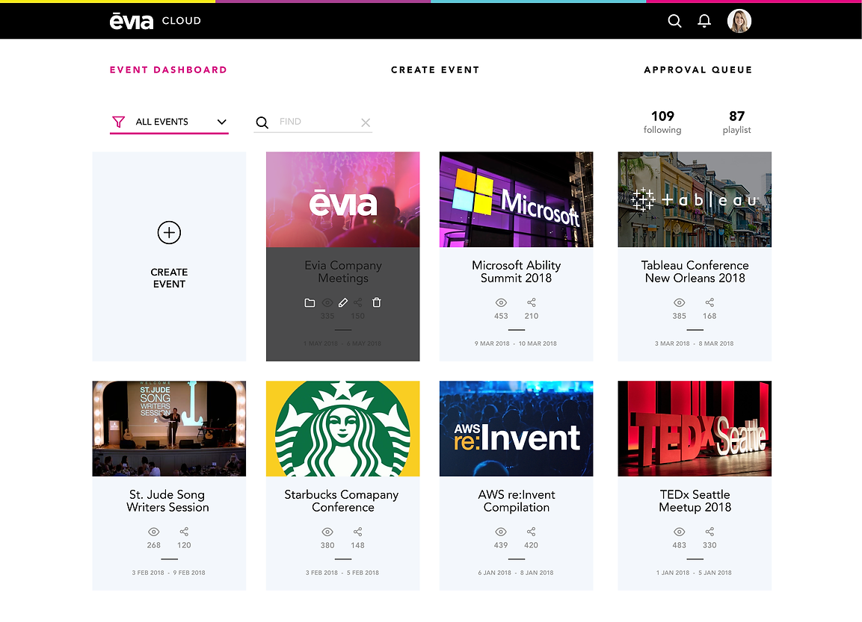Expand the ALL EVENTS filter dropdown
The height and width of the screenshot is (622, 862).
tap(169, 122)
